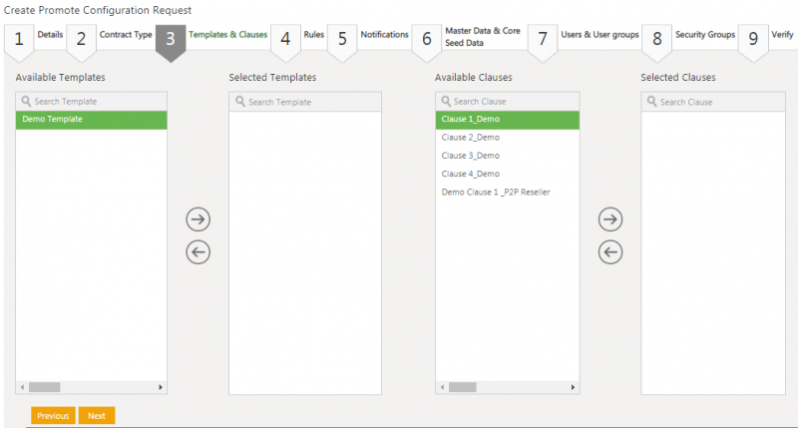Click Available Clauses horizontal scrollbar thumb
This screenshot has height=428, width=798.
(464, 386)
